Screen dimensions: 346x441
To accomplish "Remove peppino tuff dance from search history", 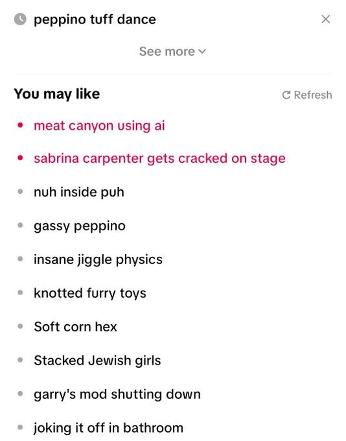I will (x=325, y=19).
